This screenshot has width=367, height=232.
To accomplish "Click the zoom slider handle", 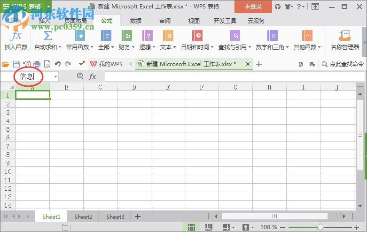I will coord(320,227).
